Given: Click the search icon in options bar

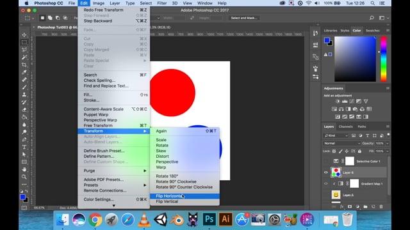Looking at the screenshot, I should (372, 18).
